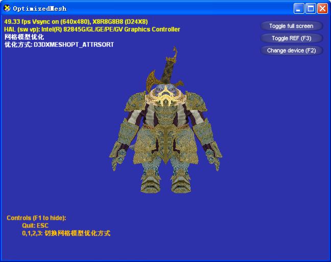Viewport: 331px width, 262px height.
Task: Select the Toggle REF (F3) button
Action: (292, 38)
